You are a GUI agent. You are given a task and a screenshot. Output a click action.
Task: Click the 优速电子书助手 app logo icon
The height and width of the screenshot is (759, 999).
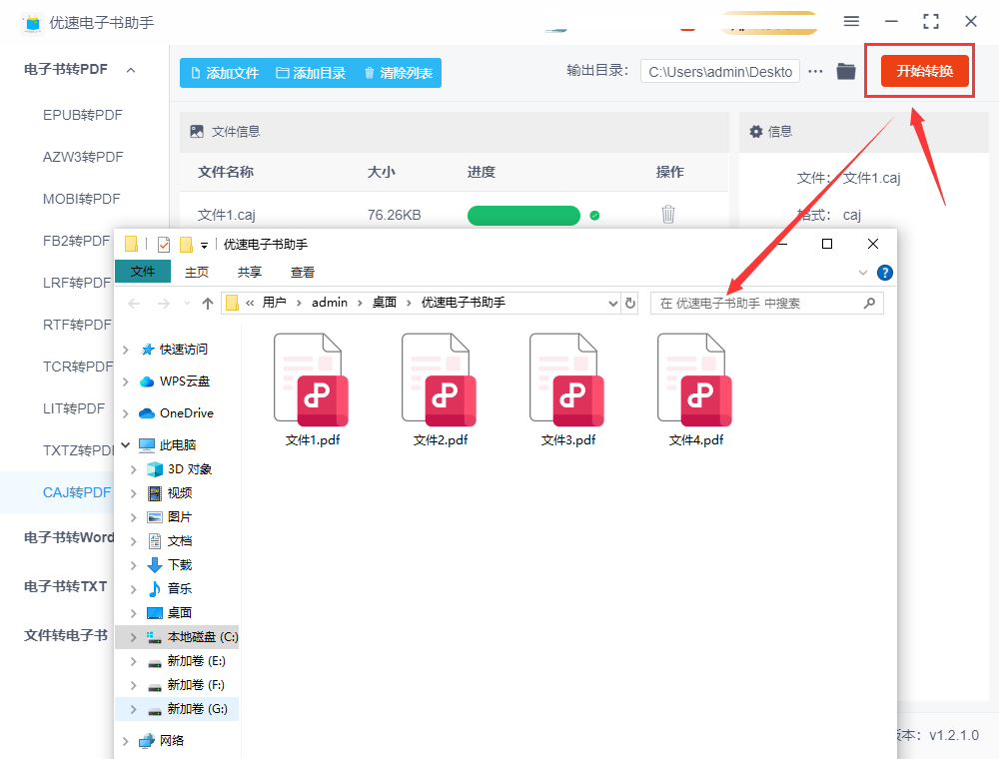(33, 23)
